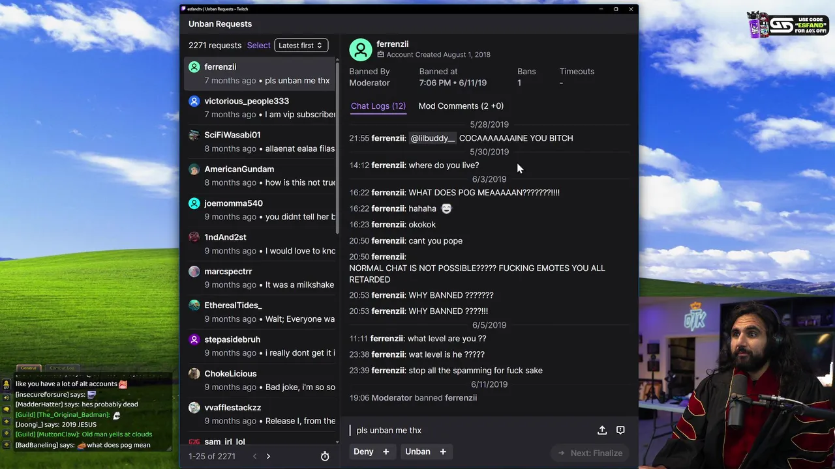Open ChokeLicious unban request
The image size is (835, 469).
(x=260, y=380)
